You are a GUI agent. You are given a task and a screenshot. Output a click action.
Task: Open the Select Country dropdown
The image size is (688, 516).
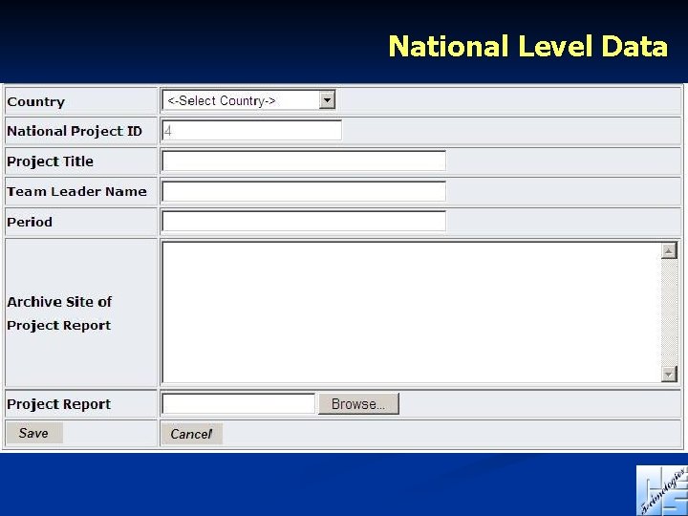pyautogui.click(x=248, y=100)
